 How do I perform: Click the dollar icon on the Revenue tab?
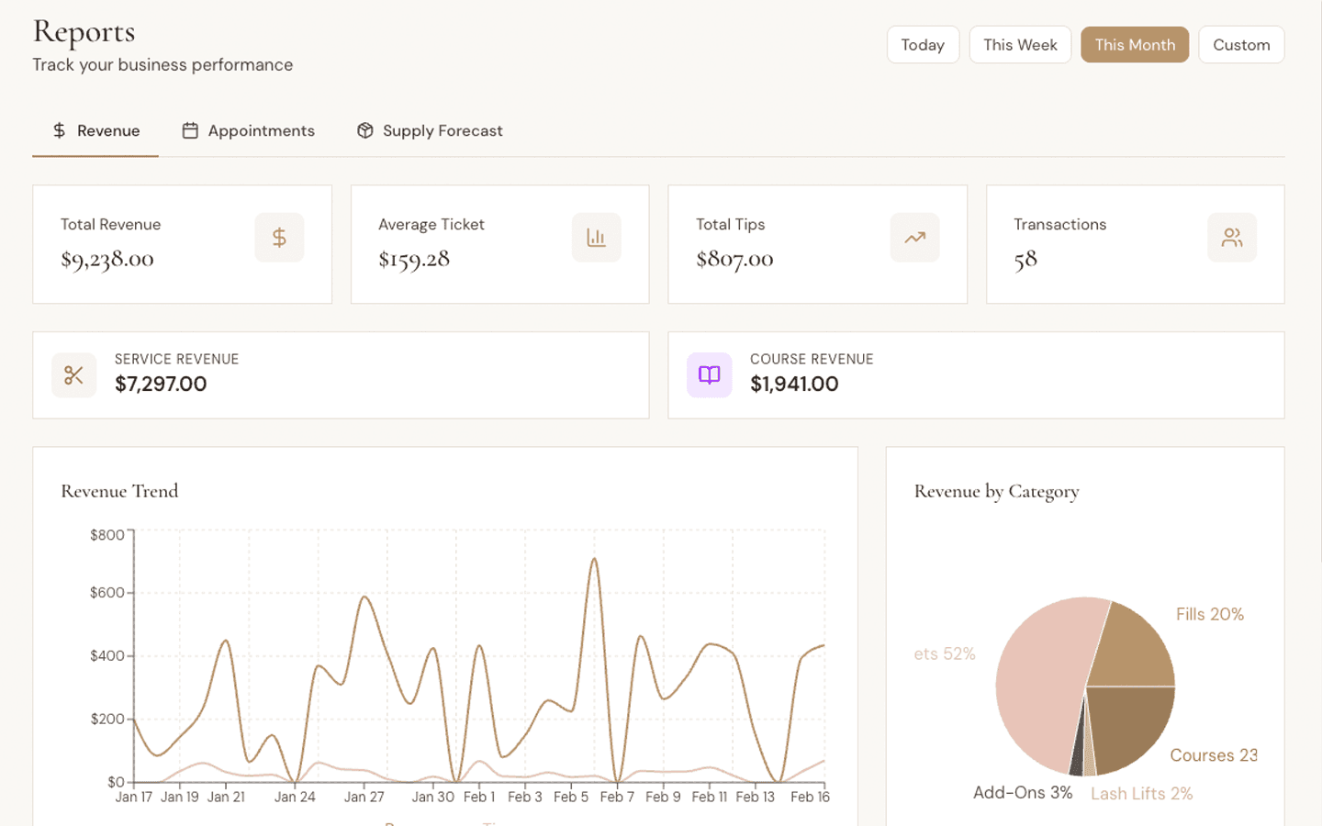[59, 130]
